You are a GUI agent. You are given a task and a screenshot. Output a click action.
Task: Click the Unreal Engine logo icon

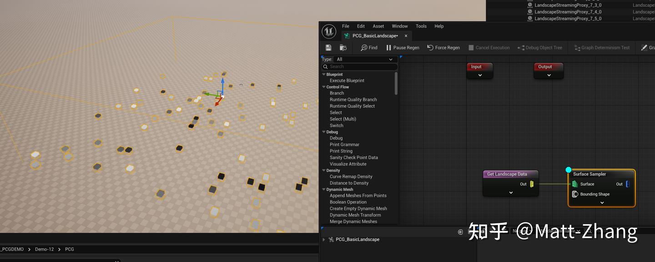[328, 31]
